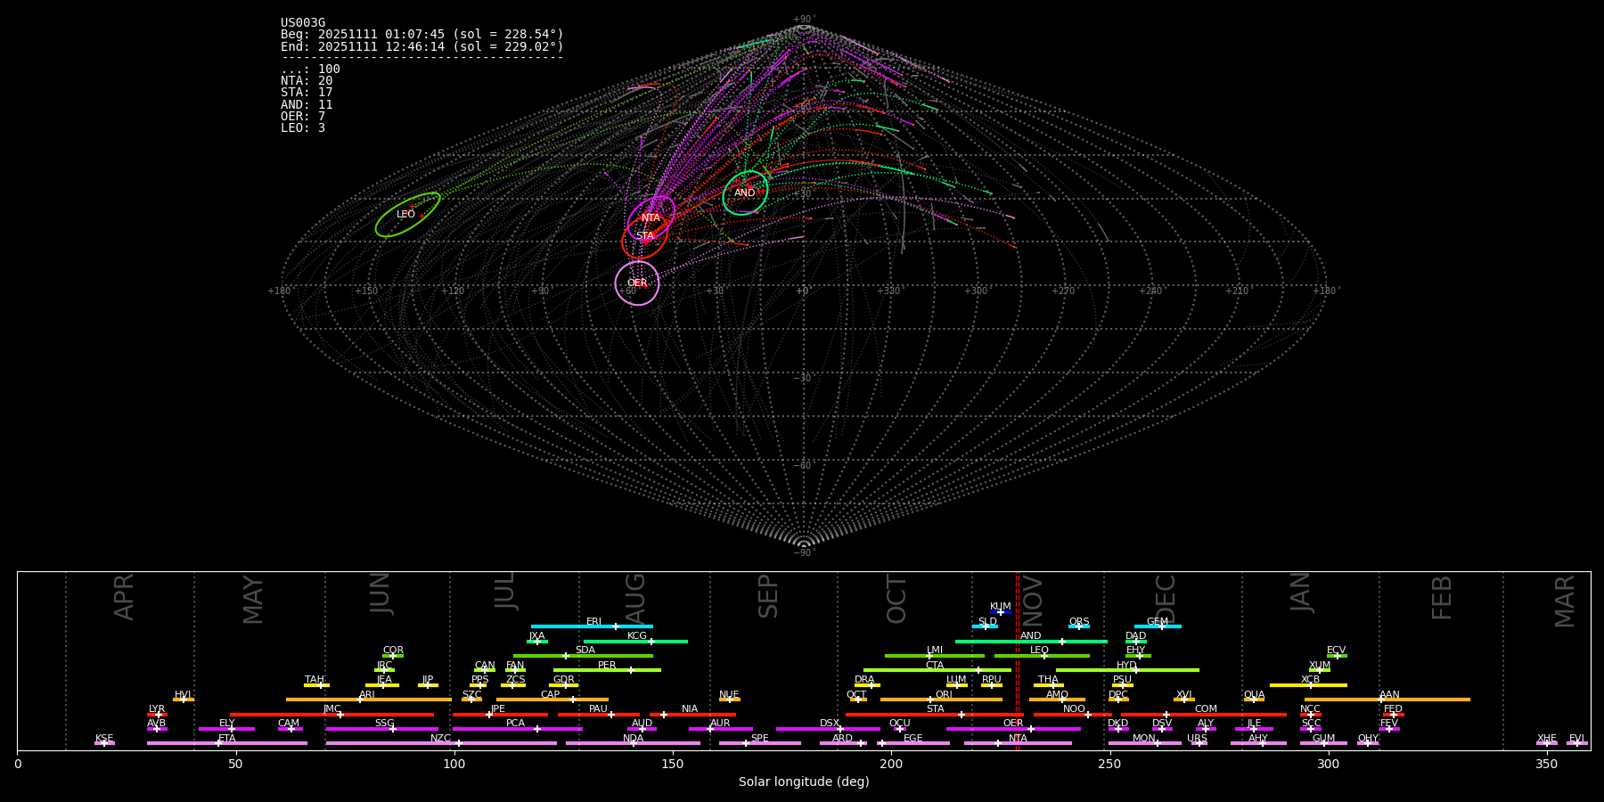Select the PER shower bar in timeline

[607, 670]
